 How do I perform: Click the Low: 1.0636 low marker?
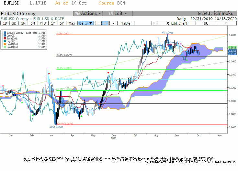[56, 127]
